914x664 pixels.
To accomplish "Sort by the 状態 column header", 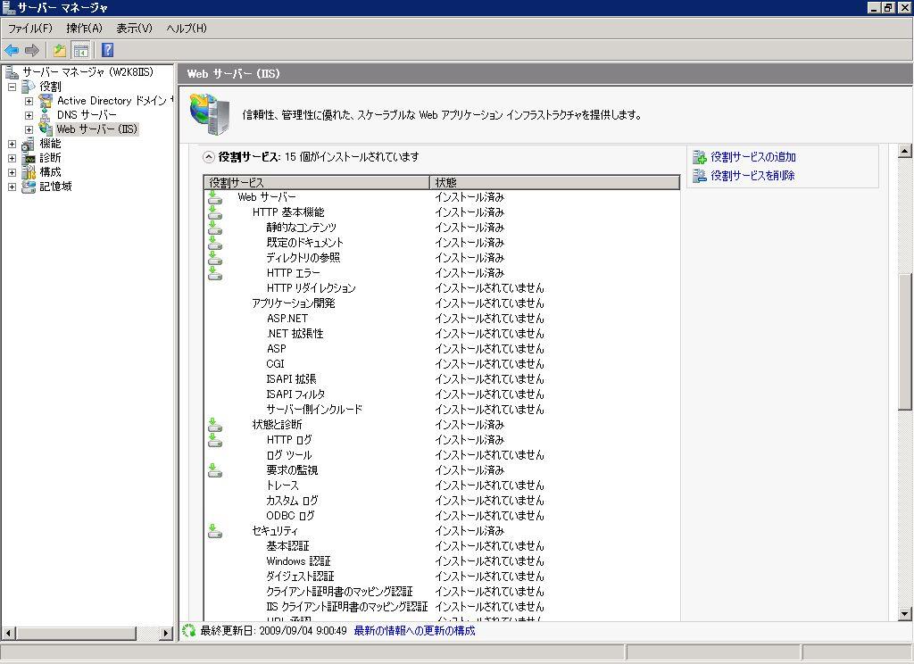I will click(x=555, y=182).
